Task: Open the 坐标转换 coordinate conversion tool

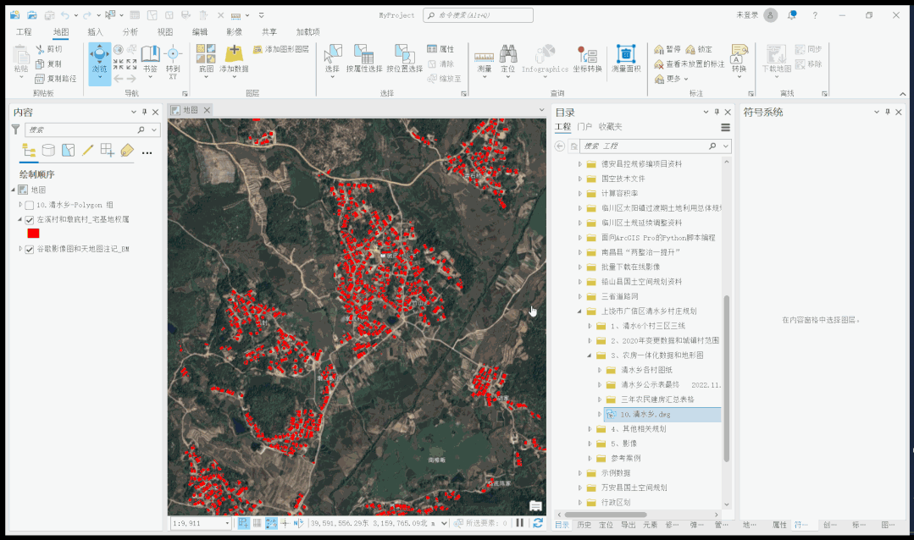Action: click(588, 59)
